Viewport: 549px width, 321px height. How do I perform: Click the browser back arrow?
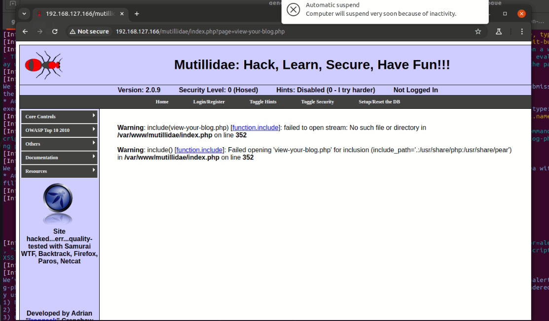pos(25,32)
